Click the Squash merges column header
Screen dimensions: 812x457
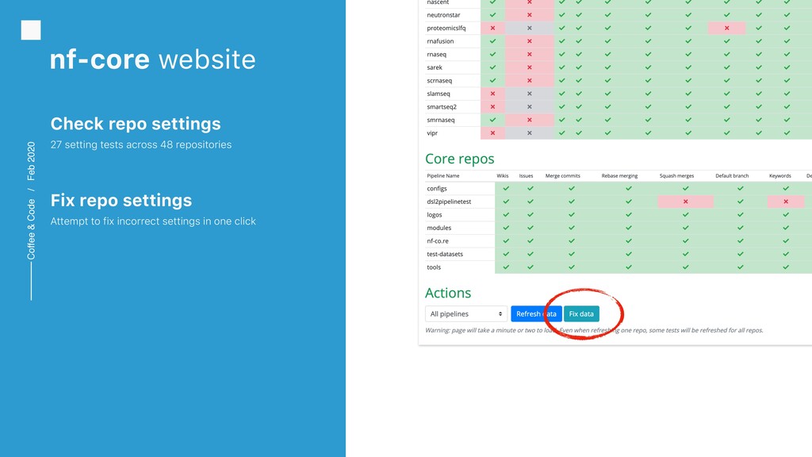click(x=676, y=175)
